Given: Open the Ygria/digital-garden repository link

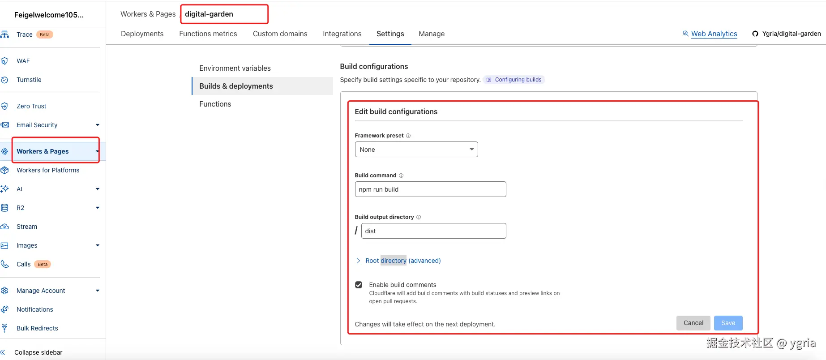Looking at the screenshot, I should (792, 34).
